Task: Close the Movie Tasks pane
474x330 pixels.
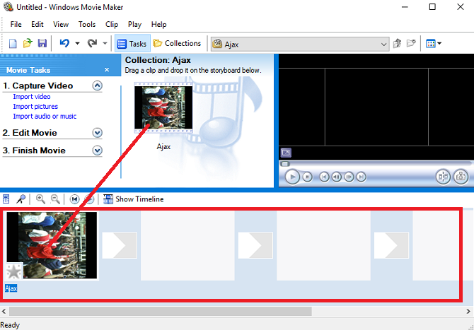Action: click(107, 70)
